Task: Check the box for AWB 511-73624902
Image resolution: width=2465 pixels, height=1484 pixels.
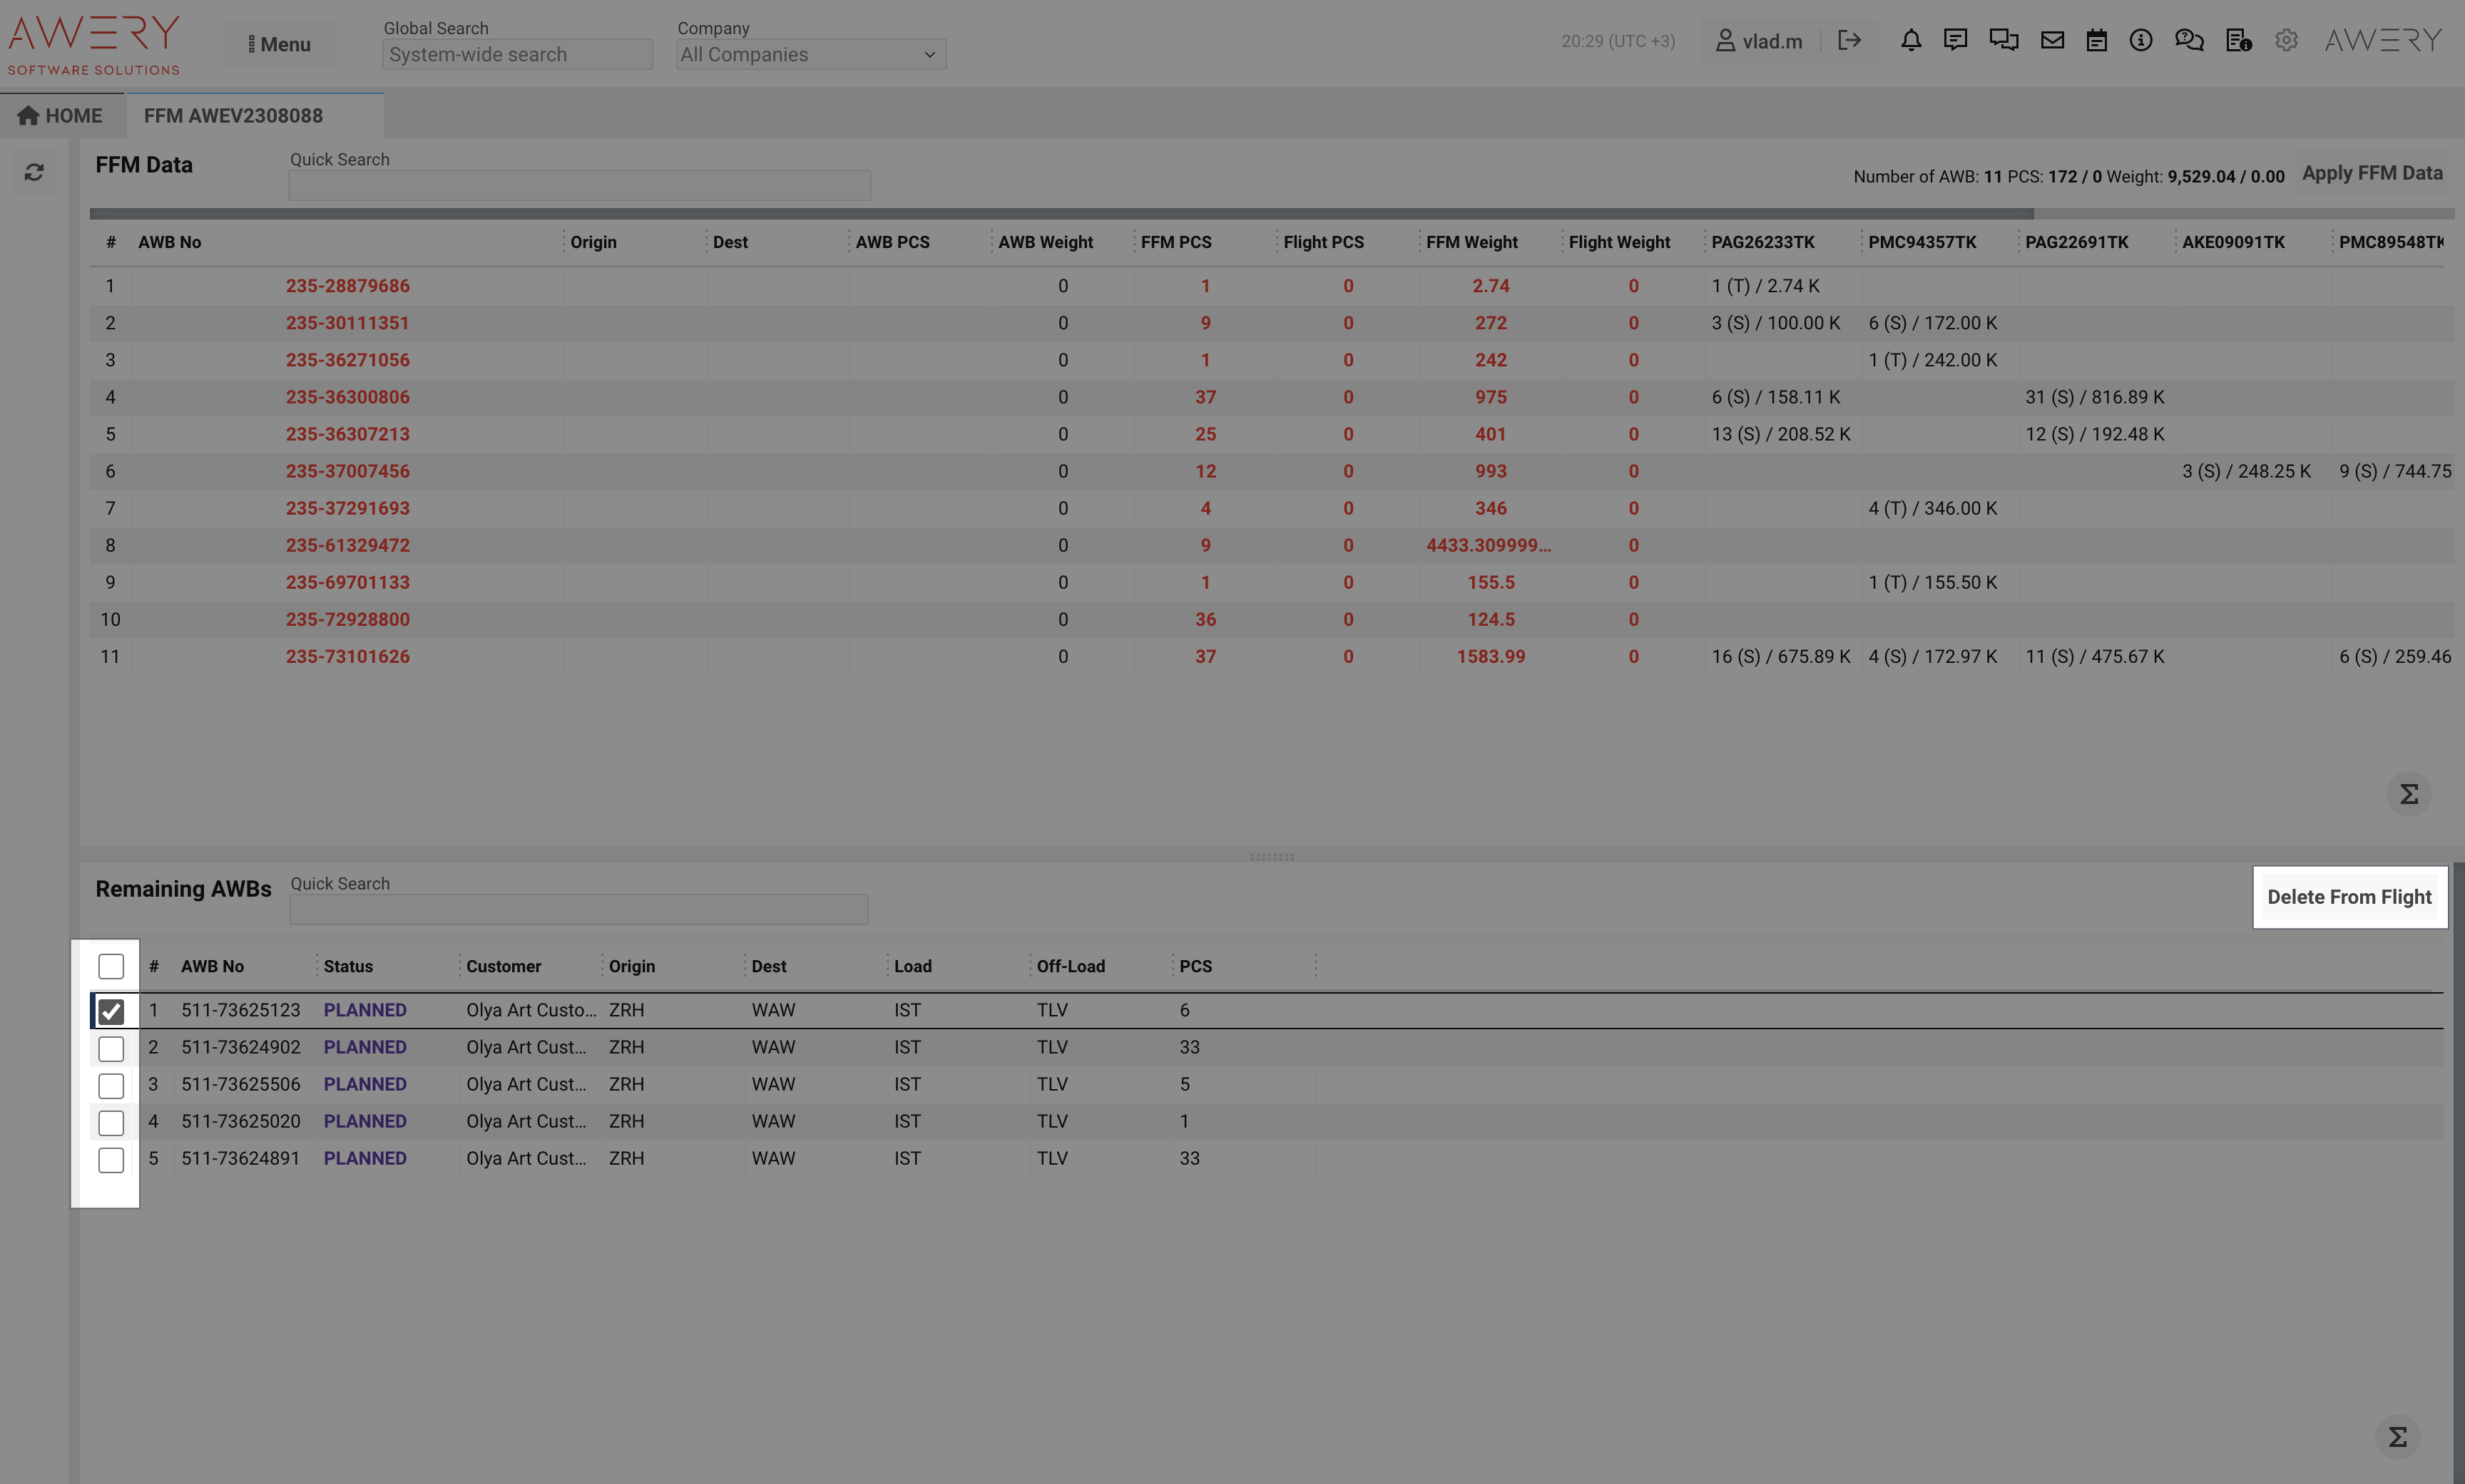Action: click(x=111, y=1049)
